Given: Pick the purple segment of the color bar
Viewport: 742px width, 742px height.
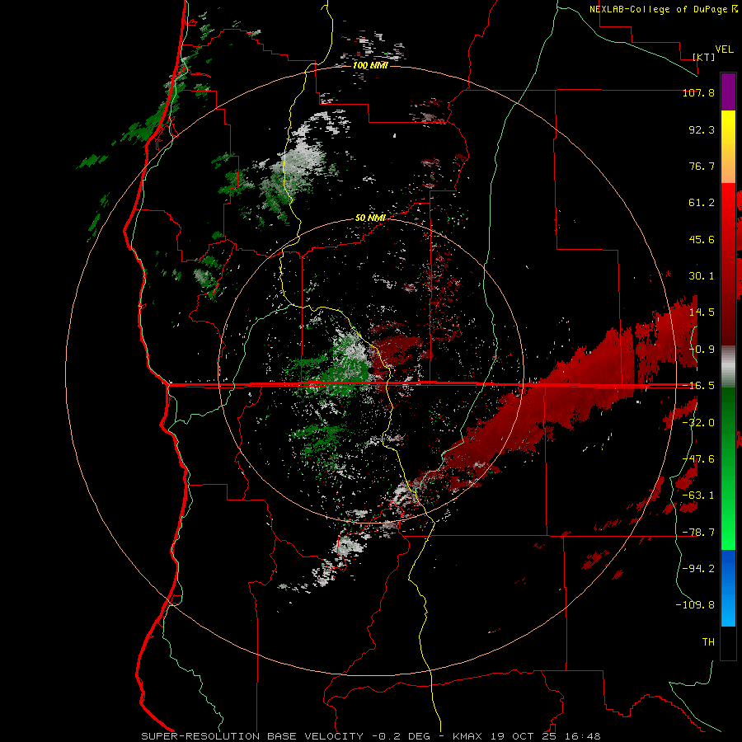Looking at the screenshot, I should 728,92.
